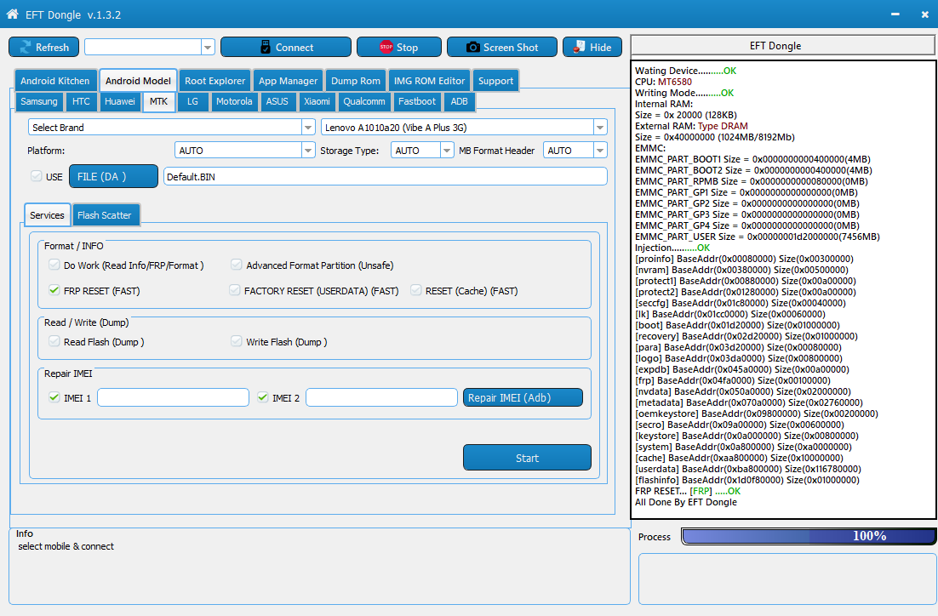Open the Dump Rom tab

[356, 81]
